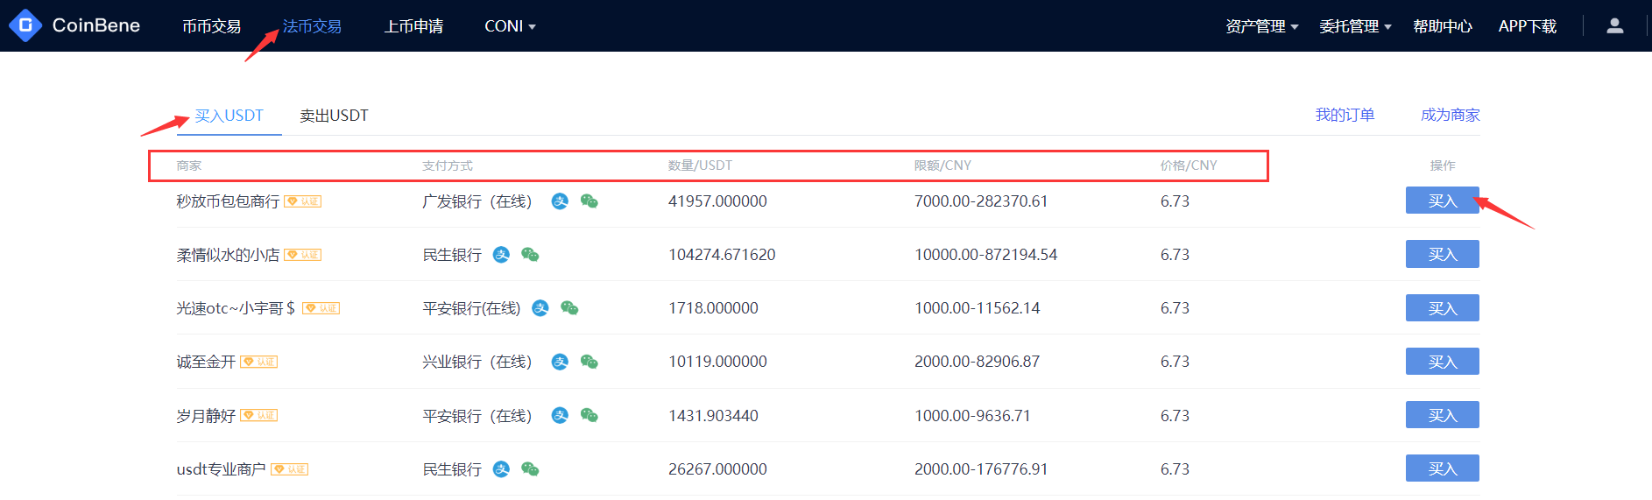This screenshot has height=500, width=1652.
Task: Click Alipay icon for usdt专业商户
Action: 501,469
